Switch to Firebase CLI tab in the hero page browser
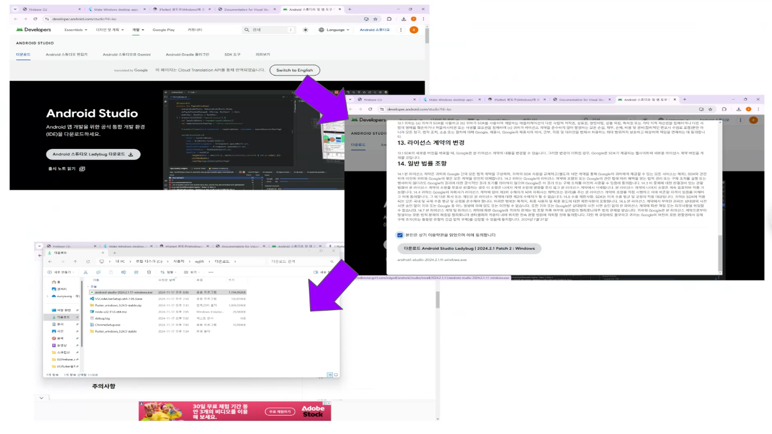The width and height of the screenshot is (772, 434). click(50, 10)
